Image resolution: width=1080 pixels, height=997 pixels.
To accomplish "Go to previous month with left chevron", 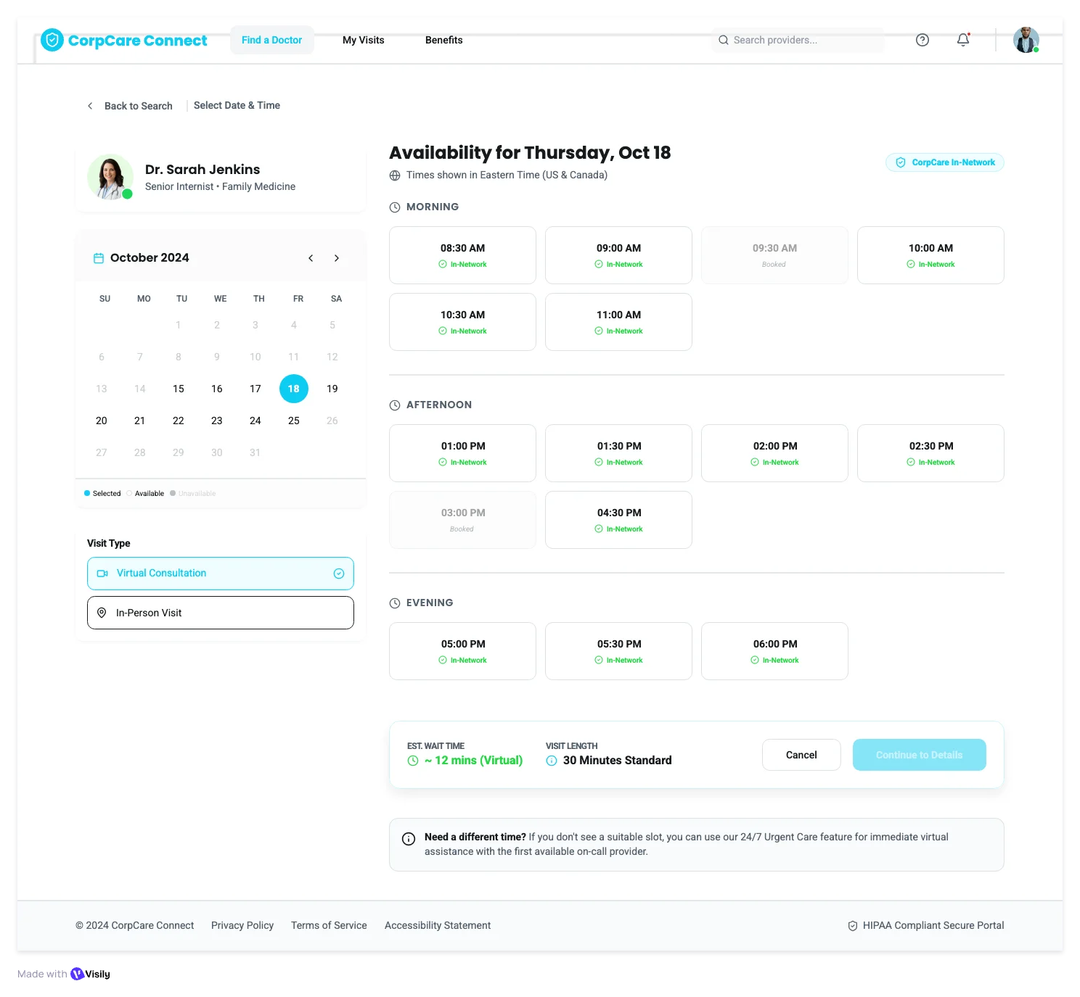I will [311, 257].
